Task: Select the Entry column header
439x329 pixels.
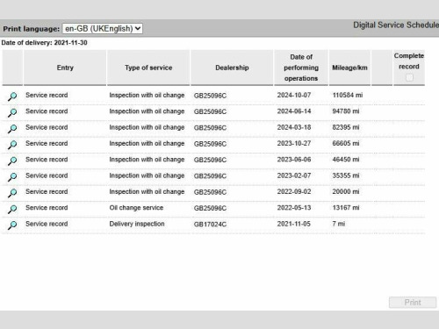Action: (65, 68)
